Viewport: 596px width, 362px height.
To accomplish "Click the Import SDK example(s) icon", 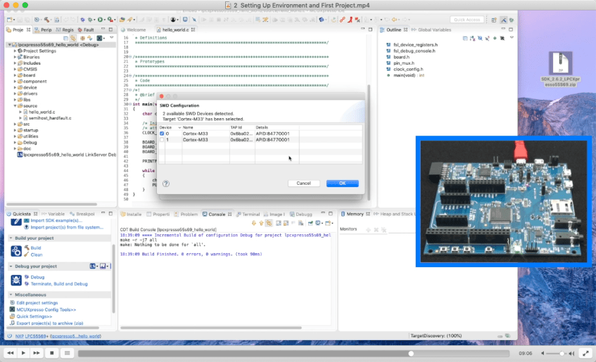I will pyautogui.click(x=26, y=221).
